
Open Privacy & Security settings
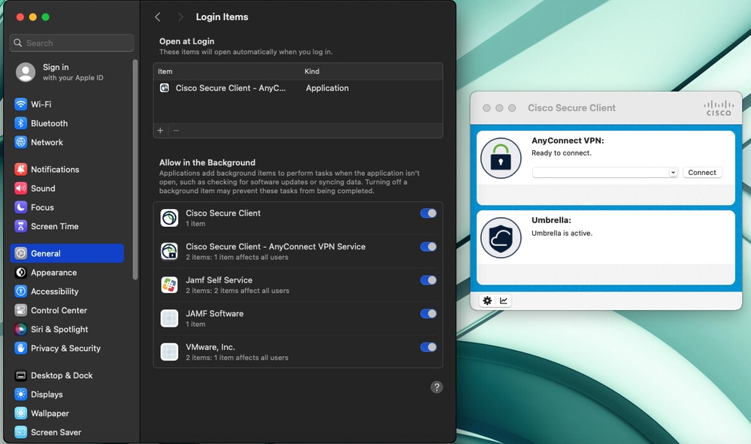(65, 349)
